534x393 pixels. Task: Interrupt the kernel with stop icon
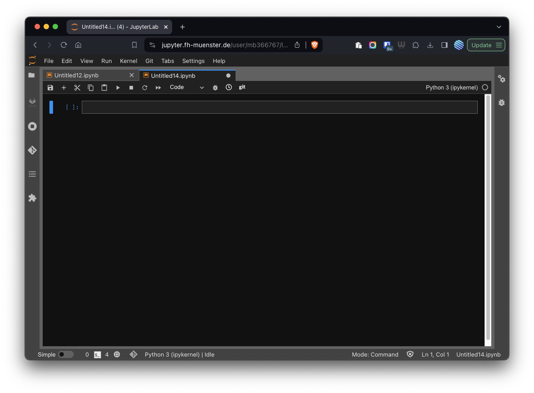131,88
